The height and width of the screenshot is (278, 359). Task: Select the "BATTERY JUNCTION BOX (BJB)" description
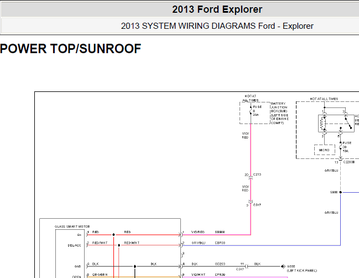(279, 113)
